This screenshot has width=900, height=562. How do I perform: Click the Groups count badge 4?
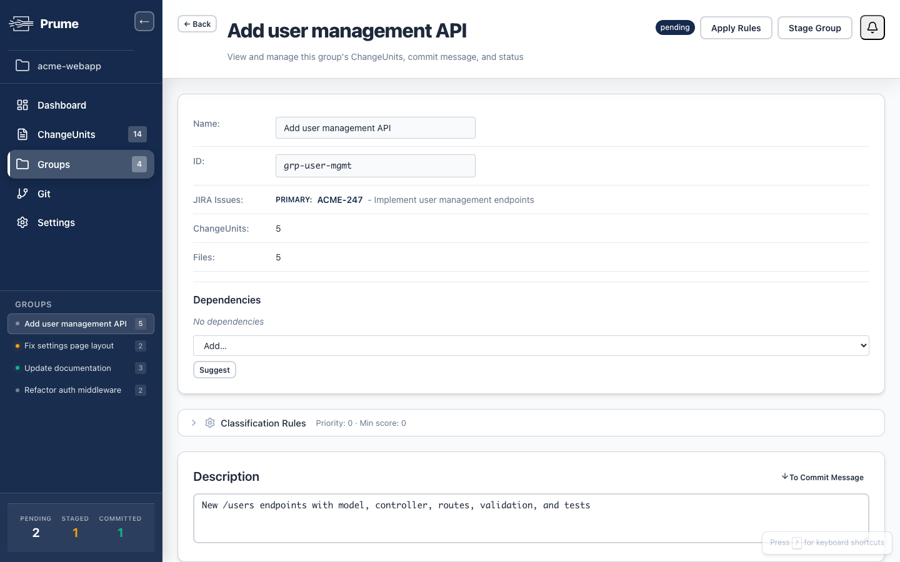139,164
